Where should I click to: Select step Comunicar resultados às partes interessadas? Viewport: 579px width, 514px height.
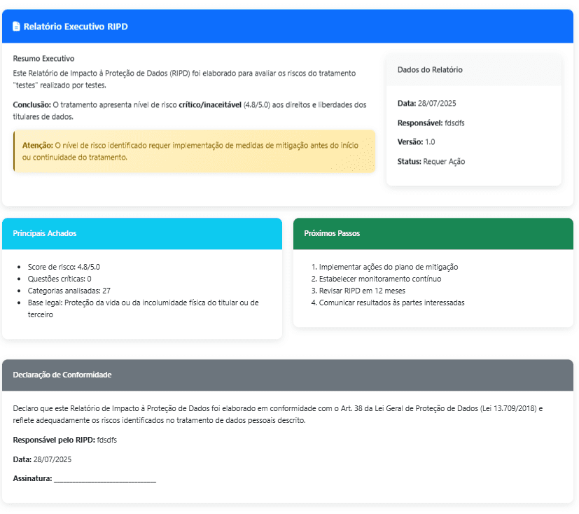pyautogui.click(x=391, y=303)
